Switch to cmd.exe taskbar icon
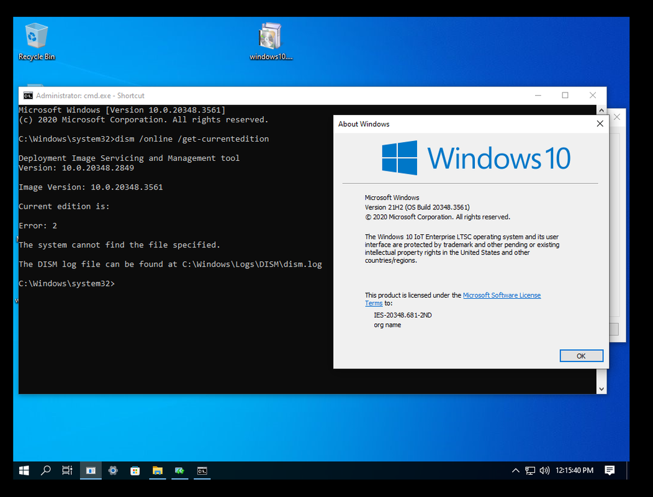Viewport: 653px width, 497px height. click(x=202, y=471)
